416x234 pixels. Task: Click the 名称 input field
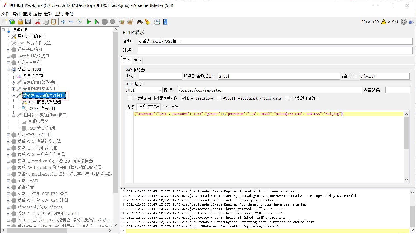[x=275, y=41]
